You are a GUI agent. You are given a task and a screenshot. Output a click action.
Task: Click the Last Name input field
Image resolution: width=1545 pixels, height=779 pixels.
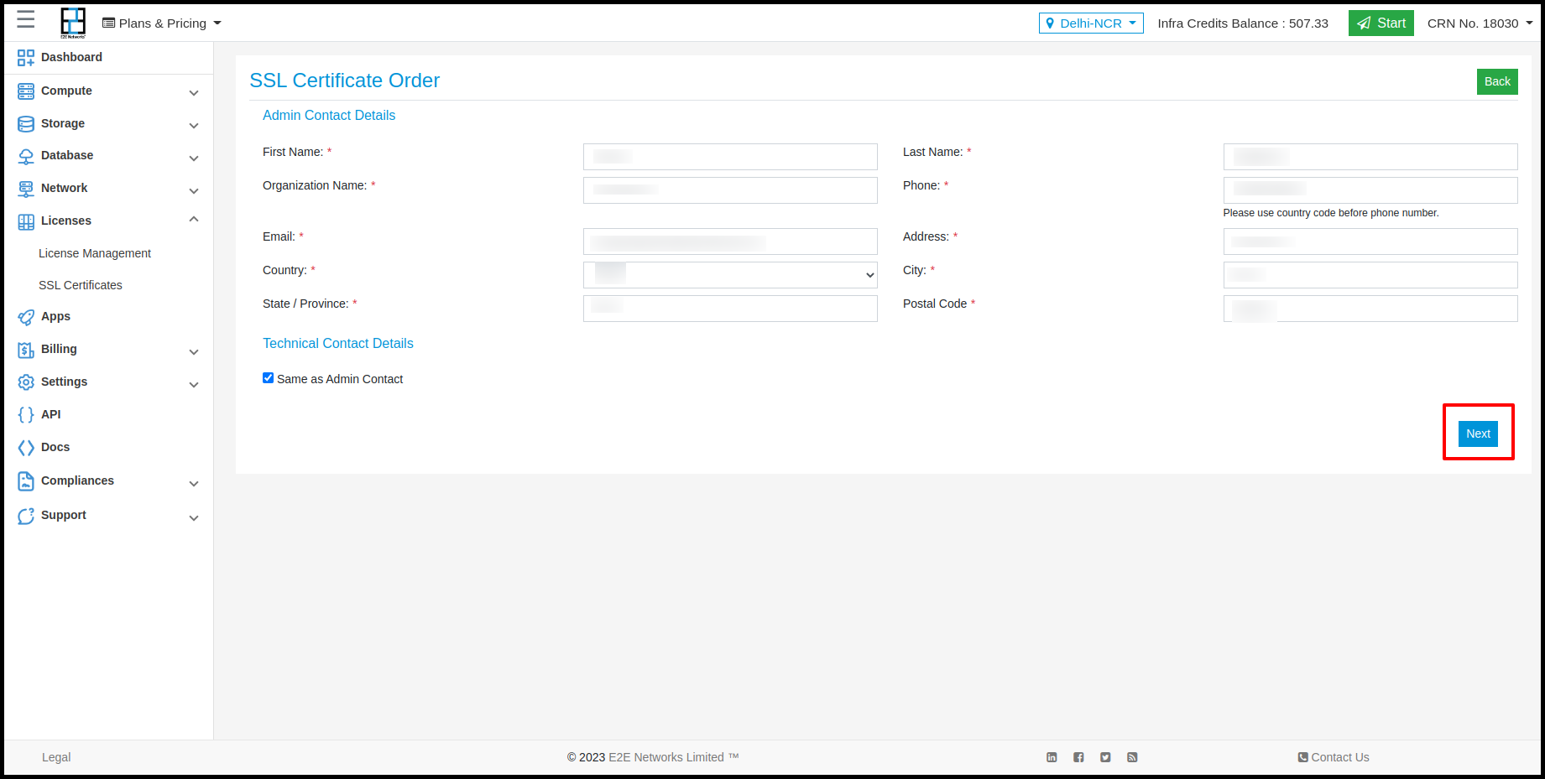[x=1370, y=157]
